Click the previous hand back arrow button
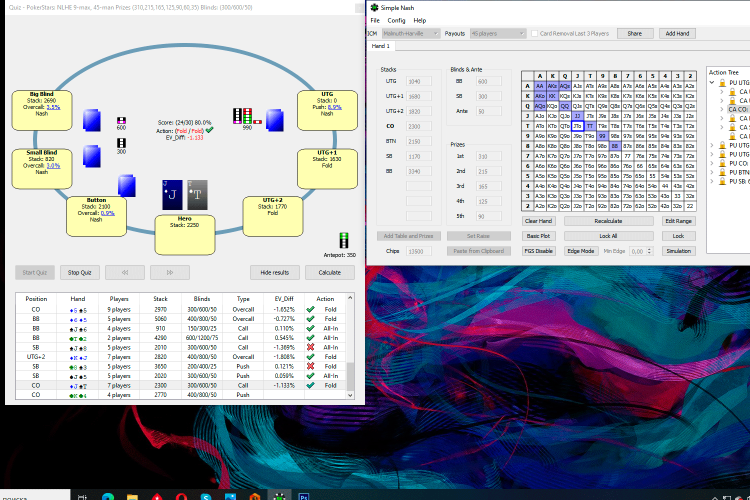This screenshot has width=750, height=500. pos(125,272)
